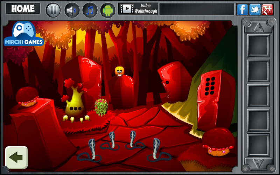This screenshot has width=280, height=175.
Task: Mute the sound effects speaker icon
Action: click(x=72, y=10)
